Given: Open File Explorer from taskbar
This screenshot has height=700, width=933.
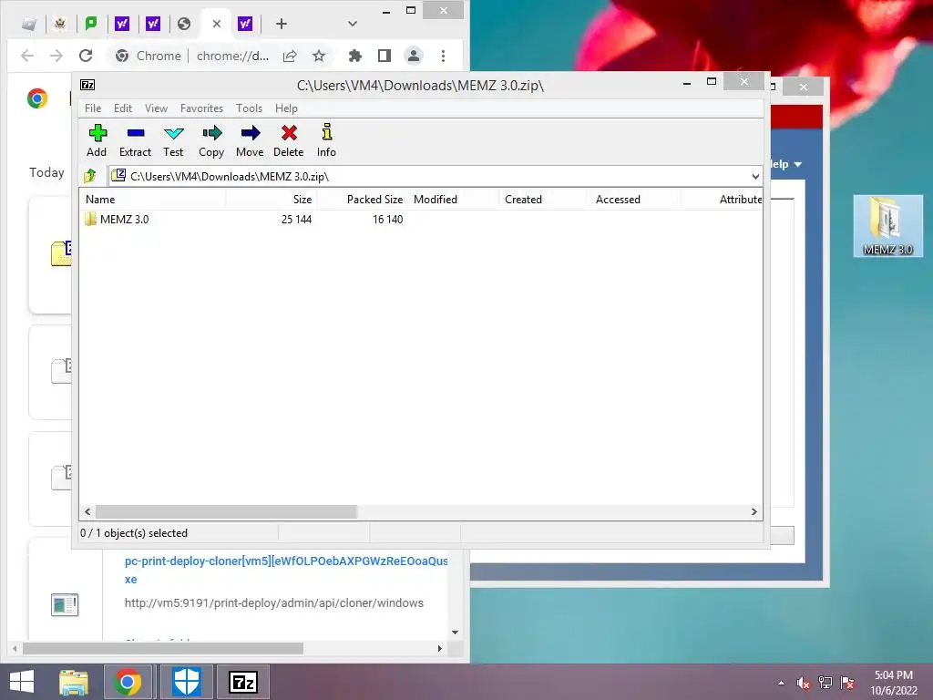Looking at the screenshot, I should [x=74, y=682].
